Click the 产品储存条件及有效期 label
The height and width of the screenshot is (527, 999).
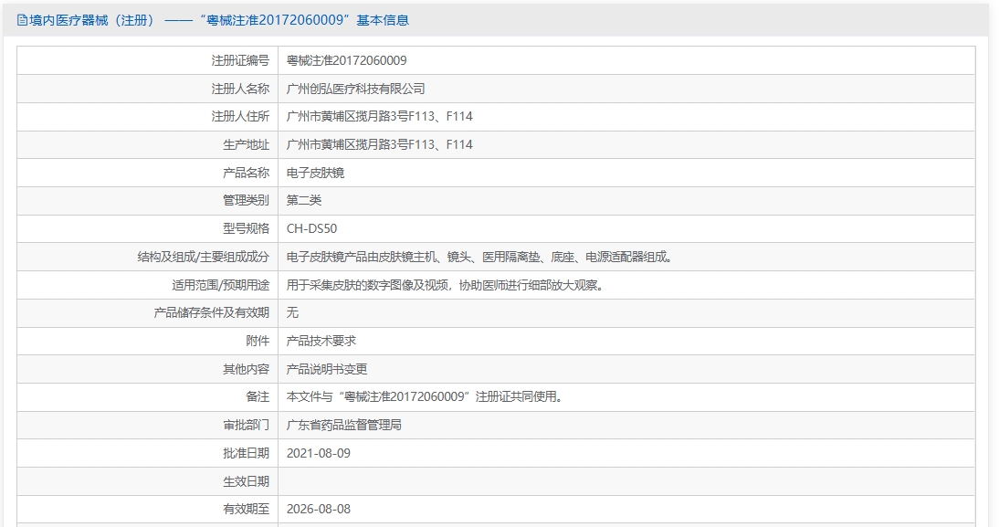pos(212,312)
